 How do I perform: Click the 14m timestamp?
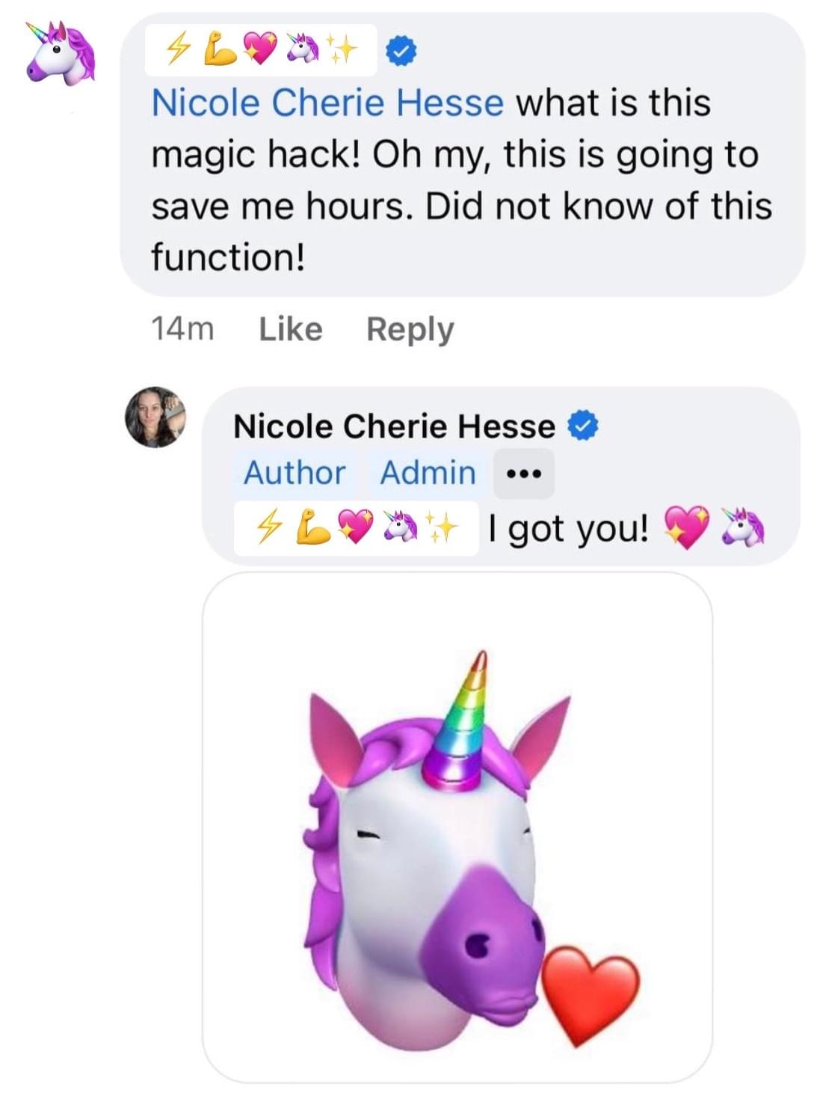coord(182,329)
